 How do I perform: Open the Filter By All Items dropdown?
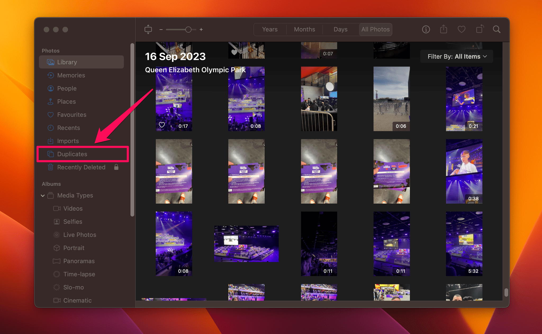tap(457, 56)
